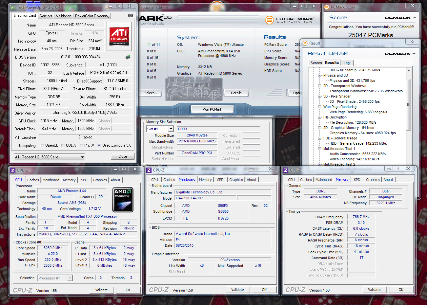Viewport: 427px width, 305px height.
Task: Click the GPU Clock value 1015 MHz
Action: coord(49,121)
